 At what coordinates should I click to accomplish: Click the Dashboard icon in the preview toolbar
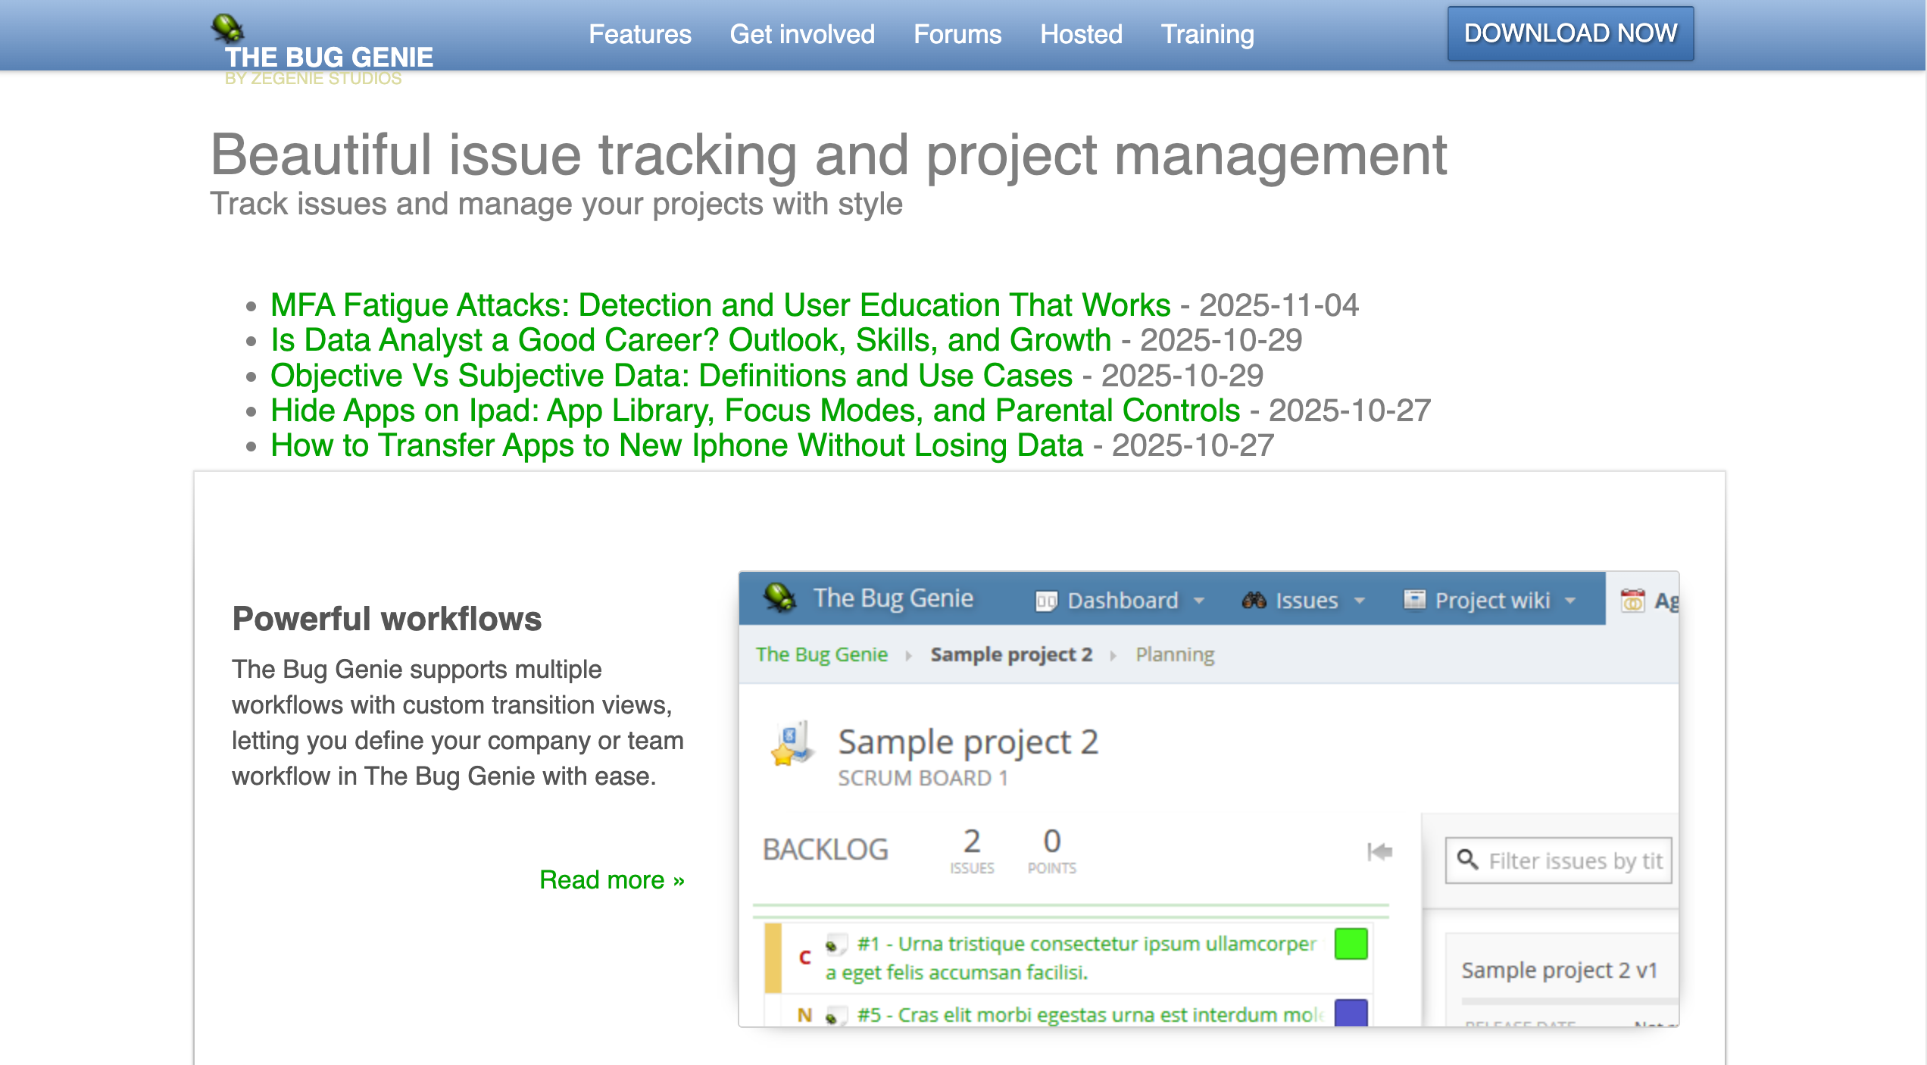click(x=1046, y=601)
